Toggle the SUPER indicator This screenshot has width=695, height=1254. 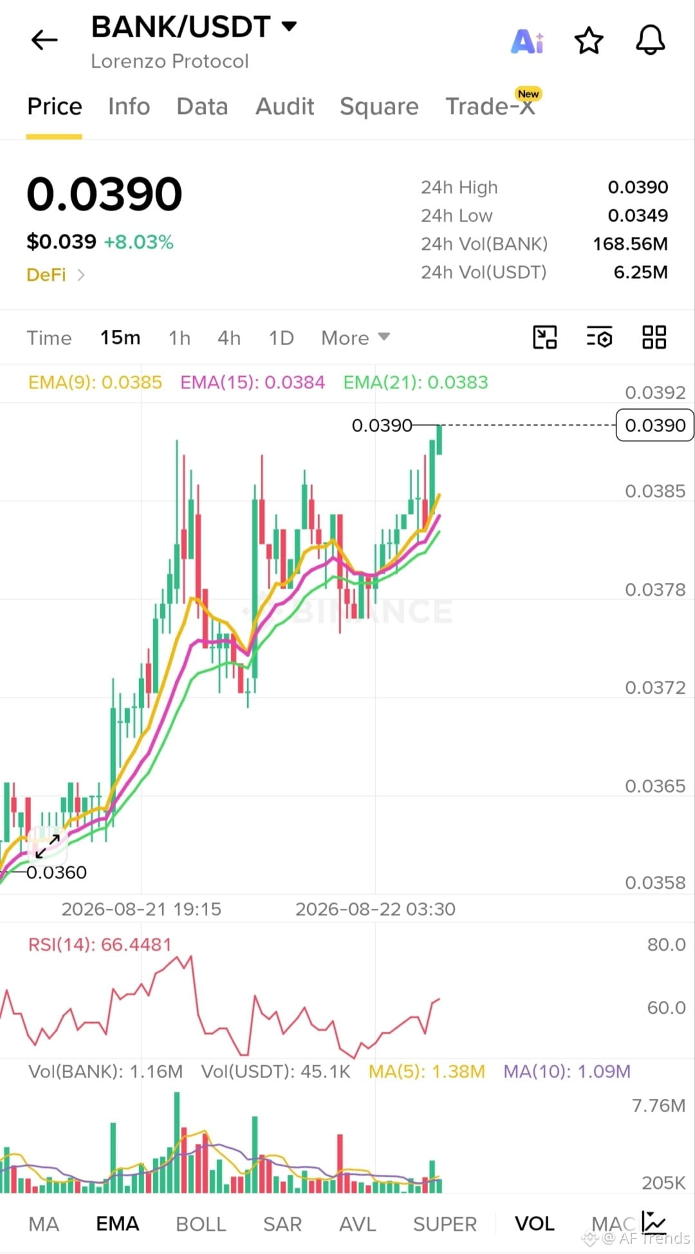445,1224
